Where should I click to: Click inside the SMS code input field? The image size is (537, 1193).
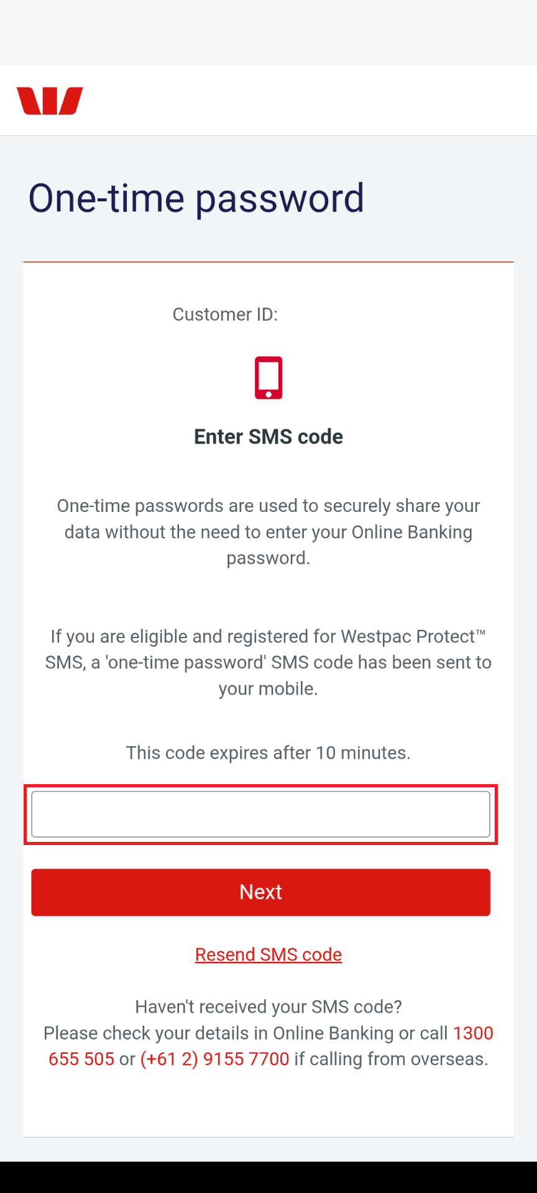[x=260, y=813]
